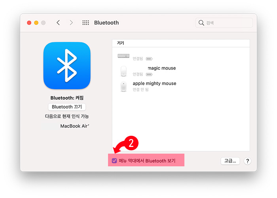The height and width of the screenshot is (198, 277).
Task: Click the Bluetooth: 켜짐 status label
Action: (67, 98)
